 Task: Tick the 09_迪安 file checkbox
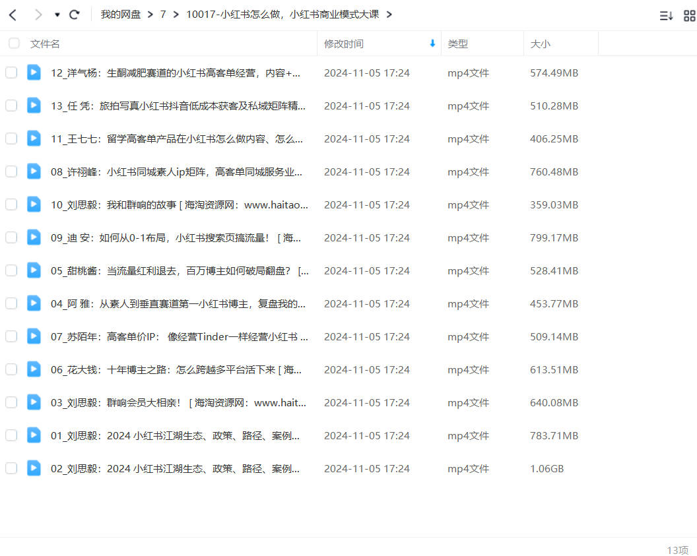(x=11, y=237)
